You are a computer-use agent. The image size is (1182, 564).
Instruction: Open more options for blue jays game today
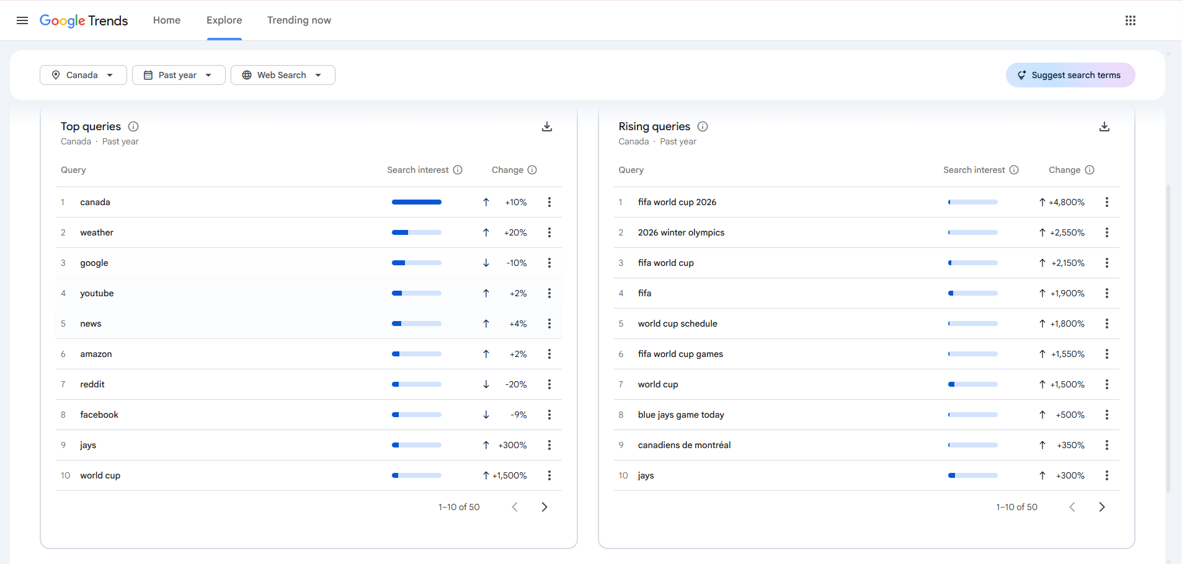point(1107,415)
